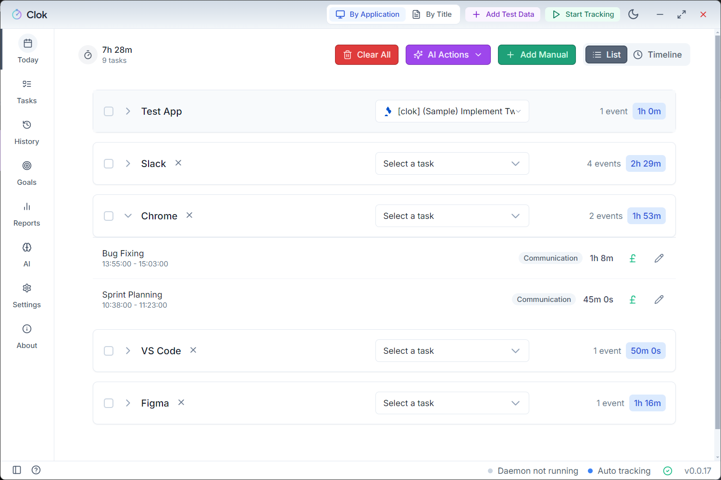This screenshot has width=721, height=480.
Task: Remove the VS Code group with X
Action: [193, 350]
